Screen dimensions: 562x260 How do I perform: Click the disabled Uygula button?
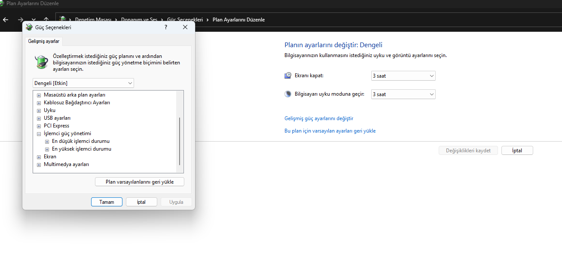176,202
